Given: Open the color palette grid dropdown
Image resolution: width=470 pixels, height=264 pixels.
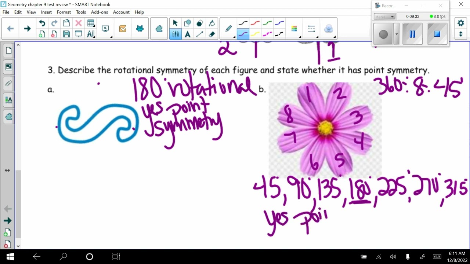Looking at the screenshot, I should pyautogui.click(x=294, y=29).
